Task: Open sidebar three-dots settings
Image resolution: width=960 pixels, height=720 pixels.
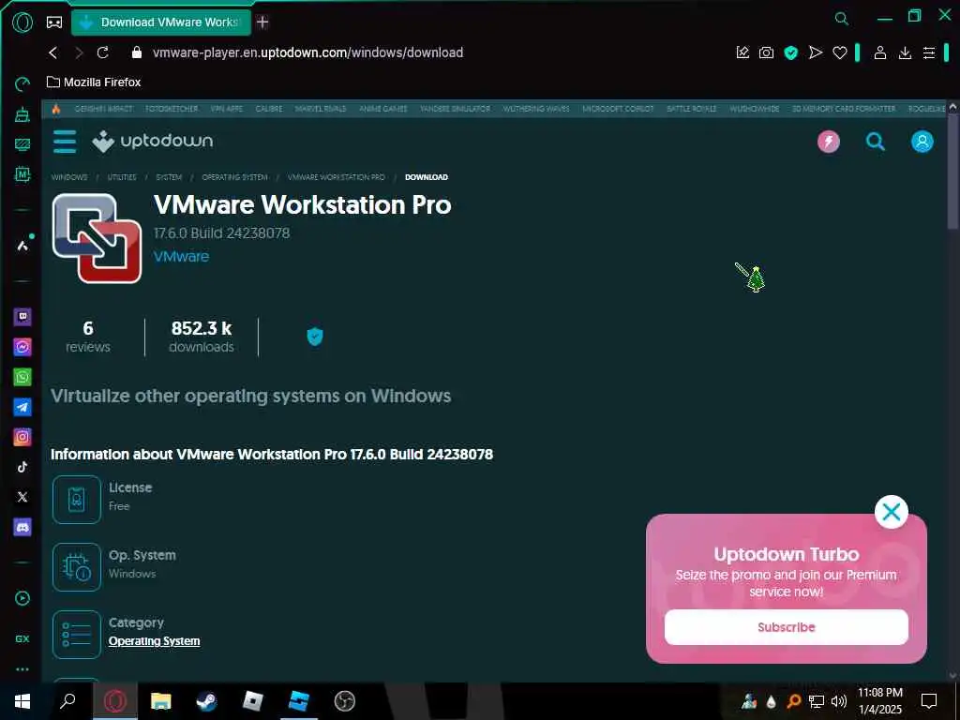Action: pos(22,669)
